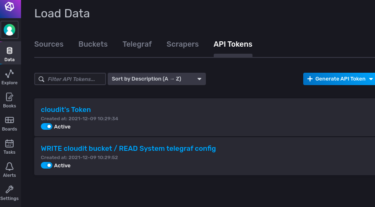This screenshot has height=207, width=375.
Task: Select the Scrapers tab
Action: pyautogui.click(x=182, y=44)
